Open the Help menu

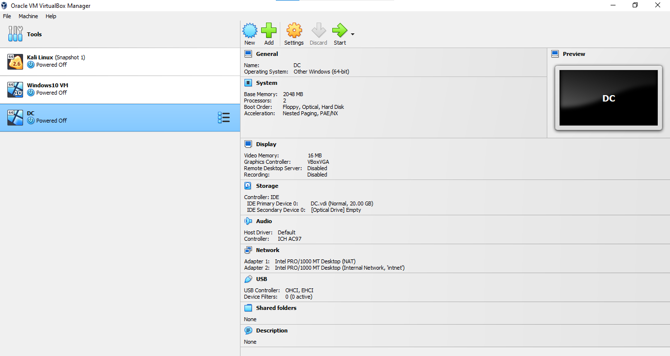[x=51, y=16]
